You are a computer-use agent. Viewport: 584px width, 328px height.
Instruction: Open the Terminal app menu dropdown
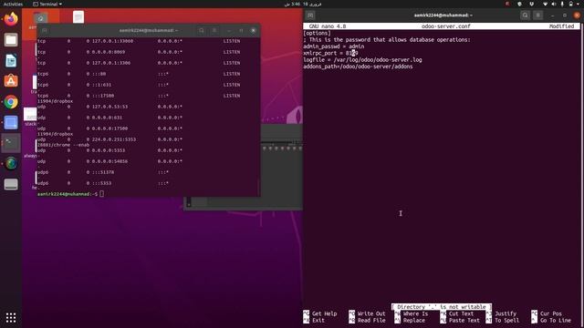47,4
